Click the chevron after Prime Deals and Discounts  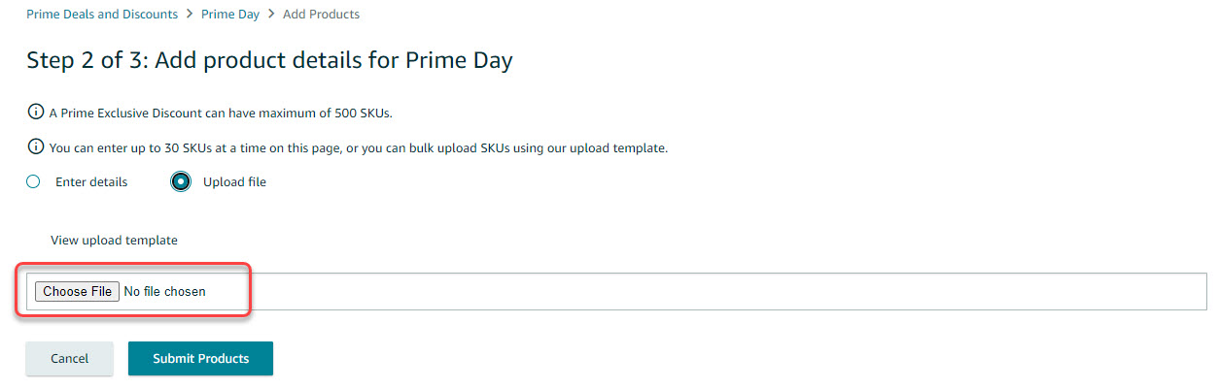pos(190,15)
